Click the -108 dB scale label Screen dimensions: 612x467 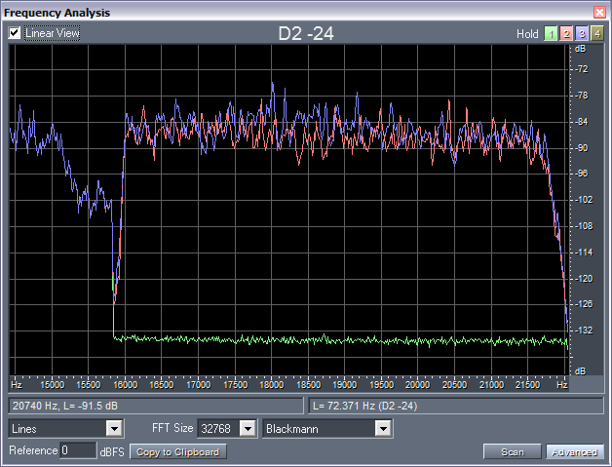[584, 226]
